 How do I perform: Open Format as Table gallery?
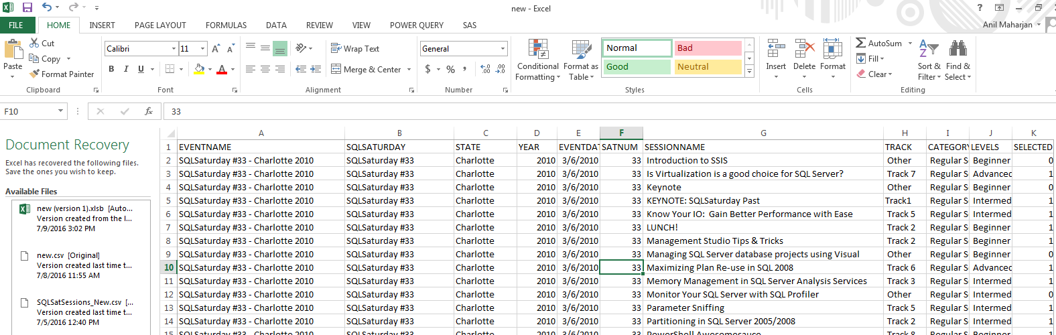580,60
